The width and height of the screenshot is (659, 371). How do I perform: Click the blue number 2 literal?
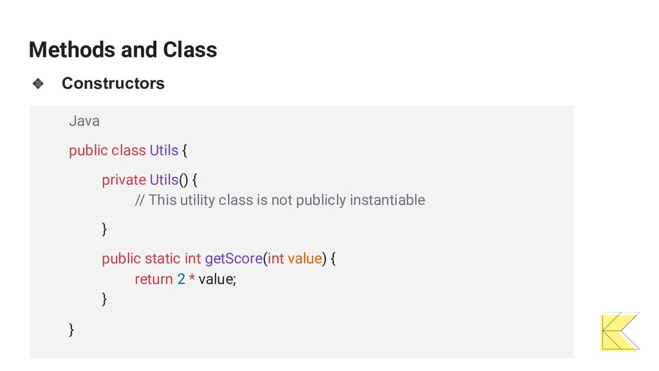pos(181,279)
